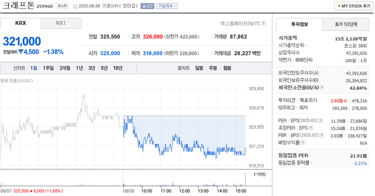Select the 거래대금 value 28,227 백만

(x=247, y=53)
